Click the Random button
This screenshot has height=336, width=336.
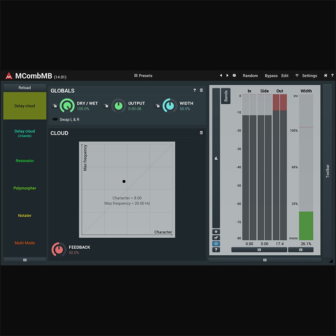coord(250,76)
